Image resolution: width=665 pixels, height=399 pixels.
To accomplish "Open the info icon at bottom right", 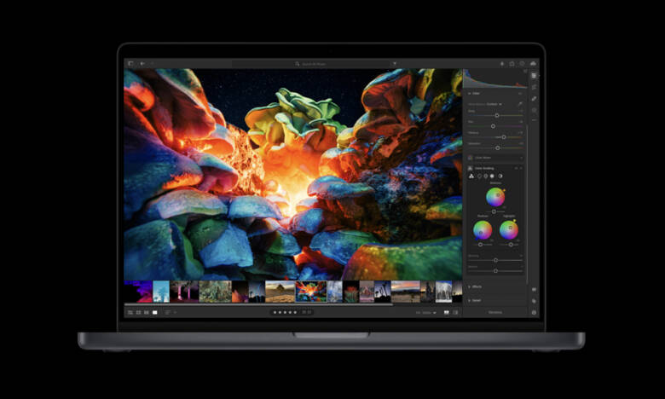I will tap(535, 312).
